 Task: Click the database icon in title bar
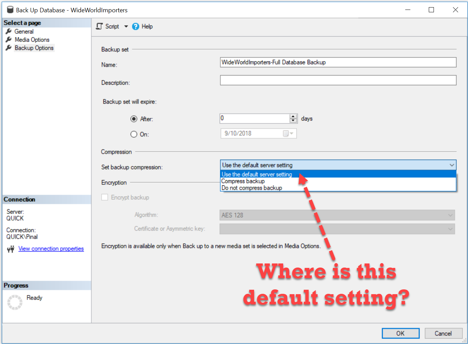tap(10, 10)
